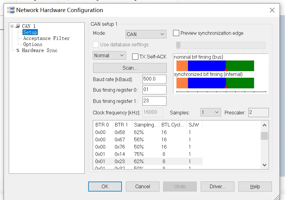This screenshot has height=200, width=285.
Task: Sort by the Sampling column header
Action: pyautogui.click(x=146, y=125)
